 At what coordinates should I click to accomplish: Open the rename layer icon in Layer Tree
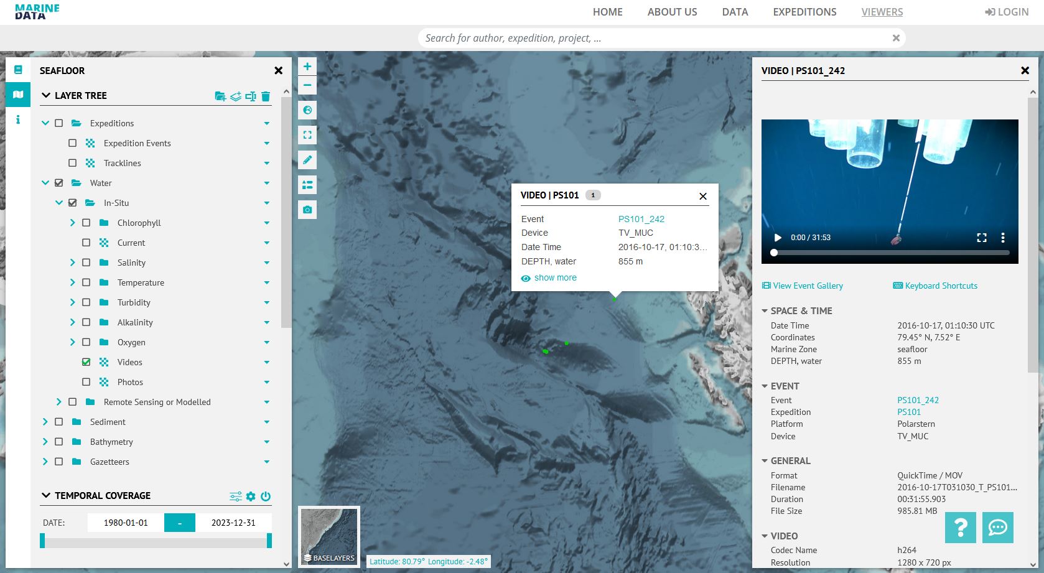click(251, 96)
